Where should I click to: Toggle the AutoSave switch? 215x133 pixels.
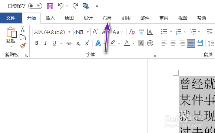tap(35, 6)
